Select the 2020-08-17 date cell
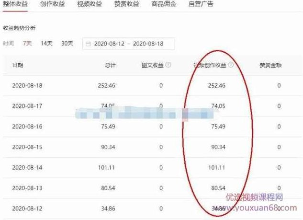303x220 pixels. 27,106
